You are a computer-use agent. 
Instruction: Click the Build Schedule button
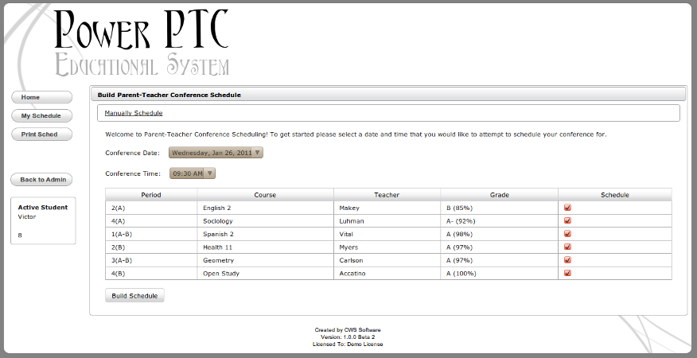134,296
